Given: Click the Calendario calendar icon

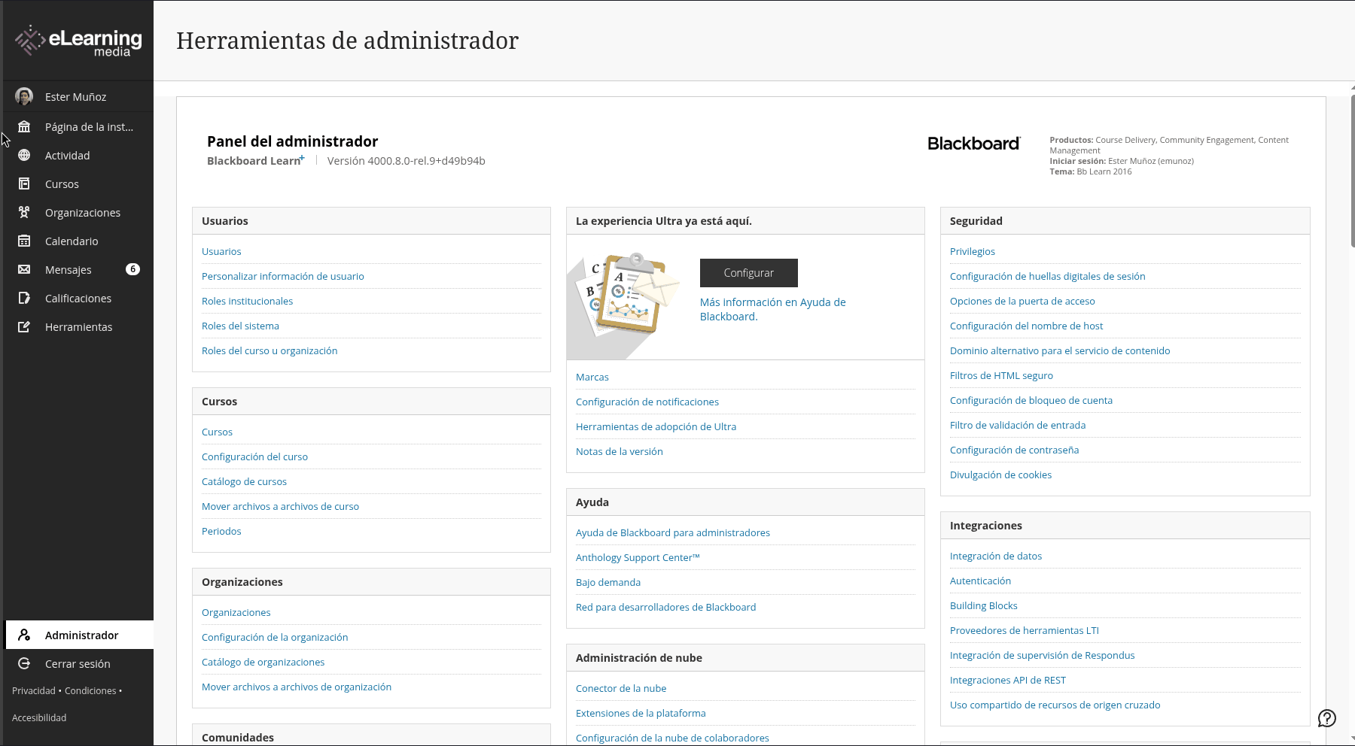Looking at the screenshot, I should click(x=24, y=241).
